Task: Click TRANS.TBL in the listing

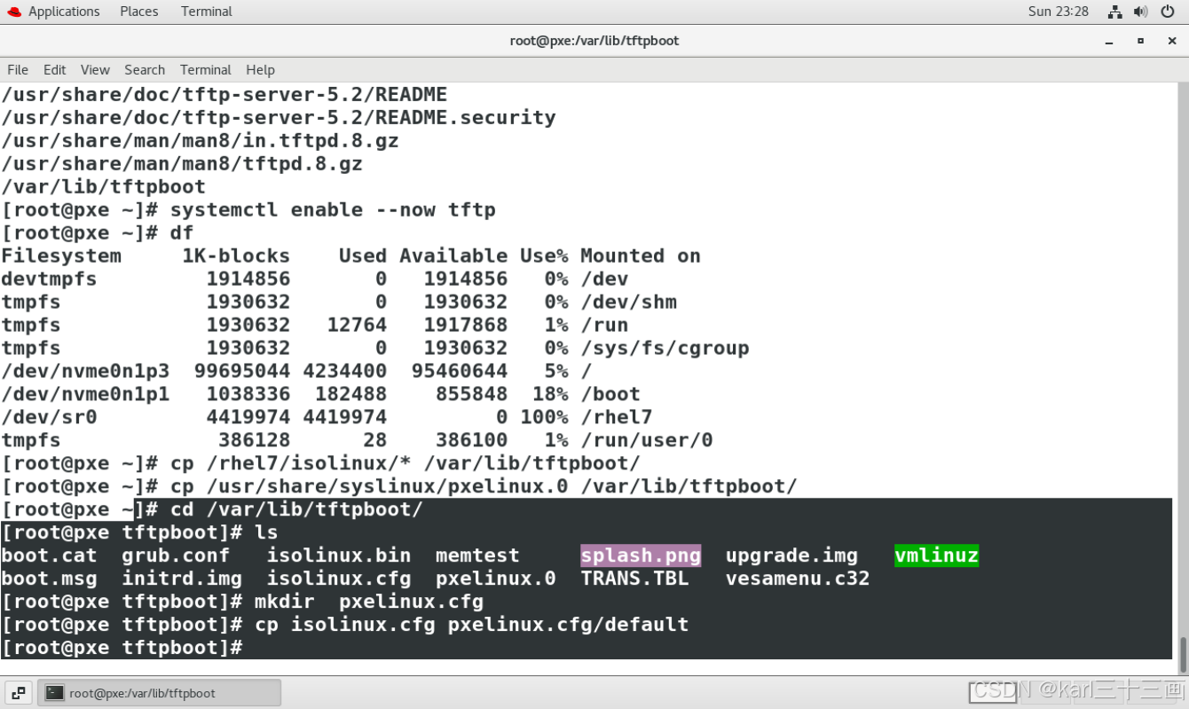Action: (x=634, y=579)
